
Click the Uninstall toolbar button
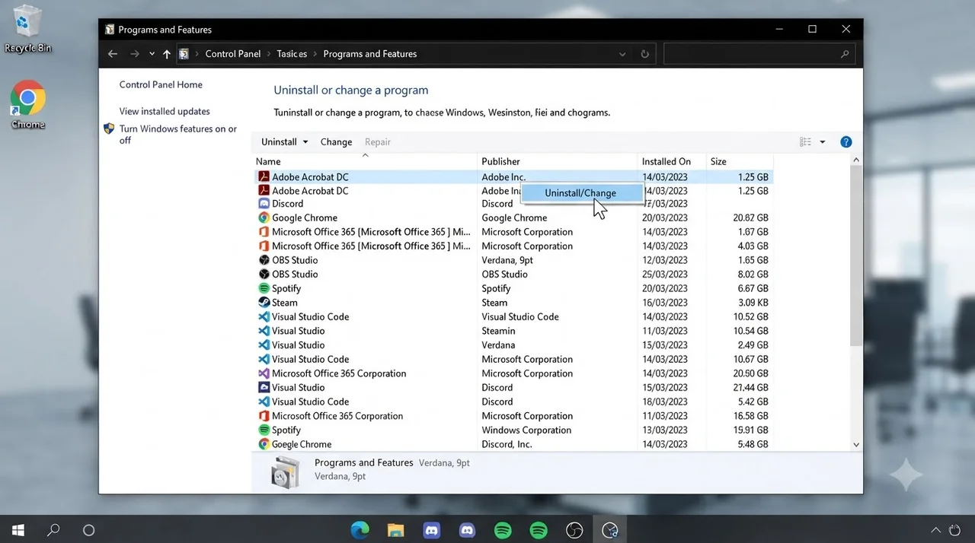pyautogui.click(x=279, y=142)
